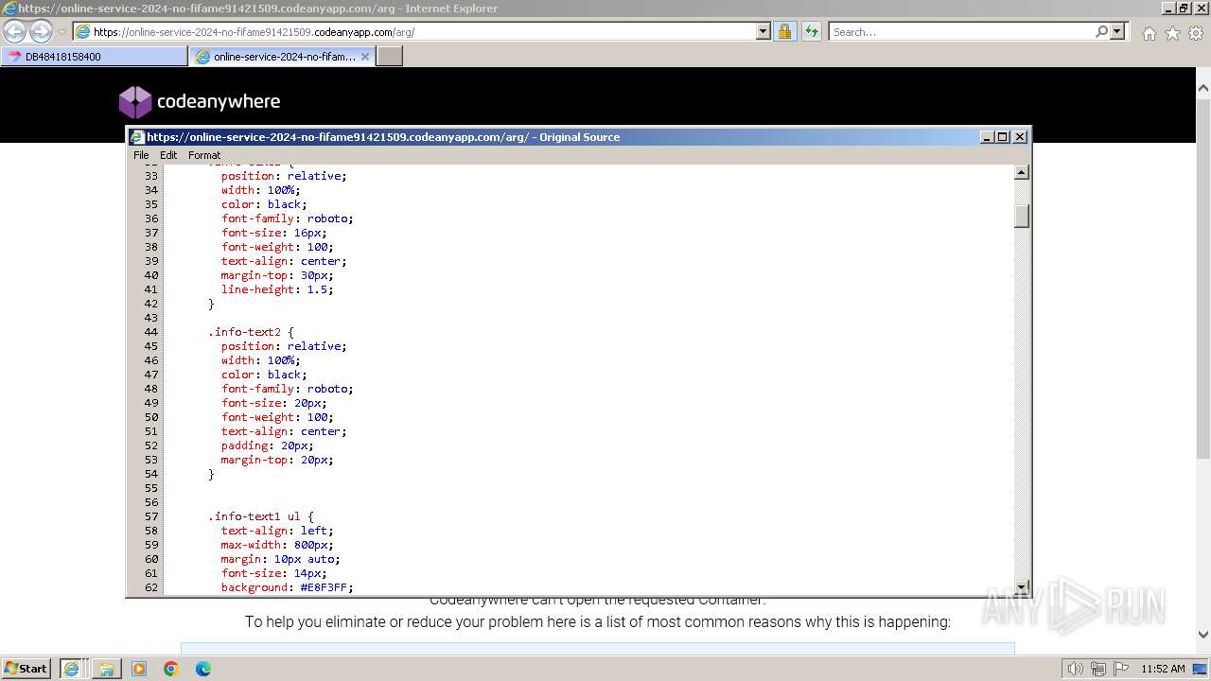Click the Action Center flag icon
Viewport: 1211px width, 681px height.
click(1121, 669)
